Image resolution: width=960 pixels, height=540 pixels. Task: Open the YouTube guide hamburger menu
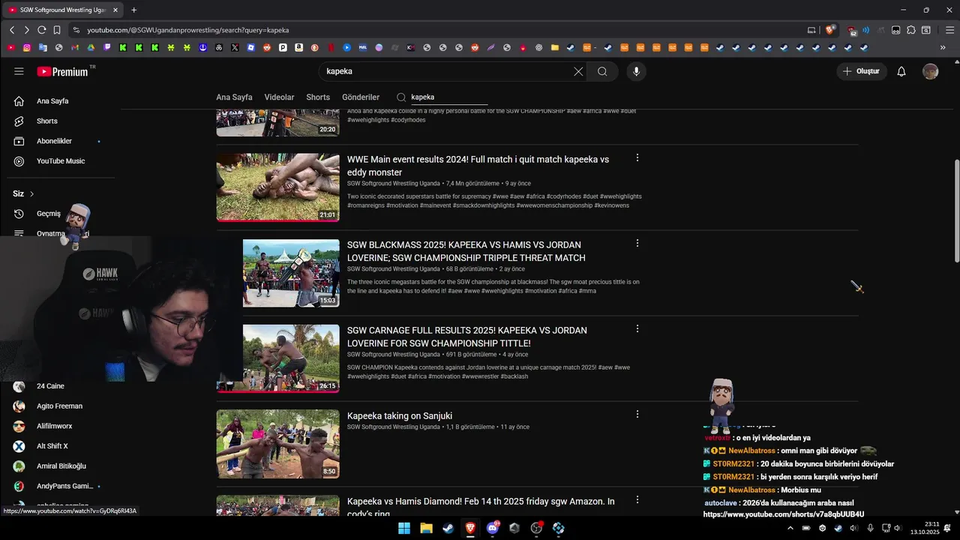(19, 71)
